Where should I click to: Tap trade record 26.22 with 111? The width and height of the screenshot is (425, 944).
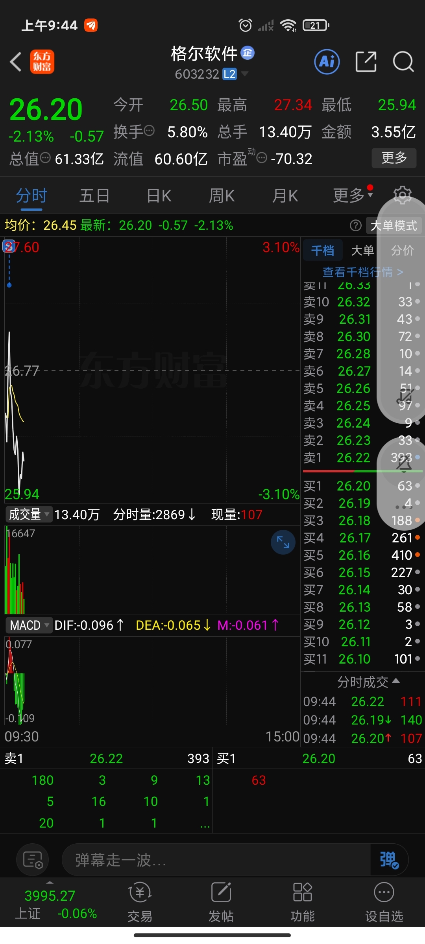click(x=362, y=701)
